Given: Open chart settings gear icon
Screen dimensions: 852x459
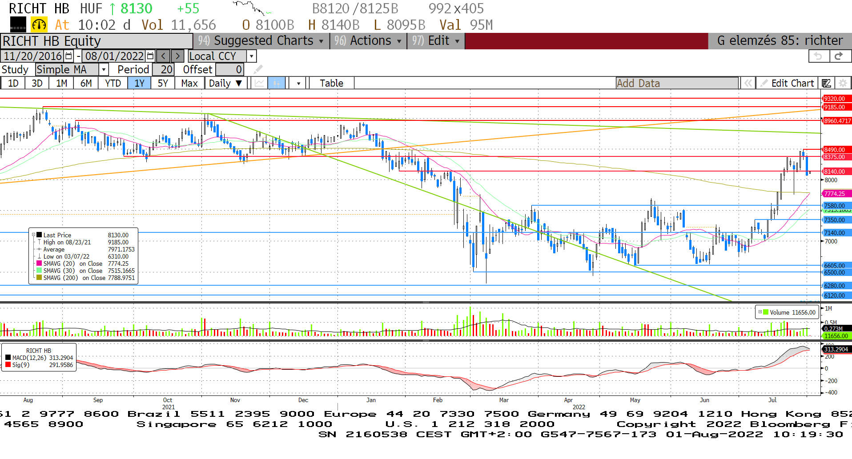Looking at the screenshot, I should [842, 83].
